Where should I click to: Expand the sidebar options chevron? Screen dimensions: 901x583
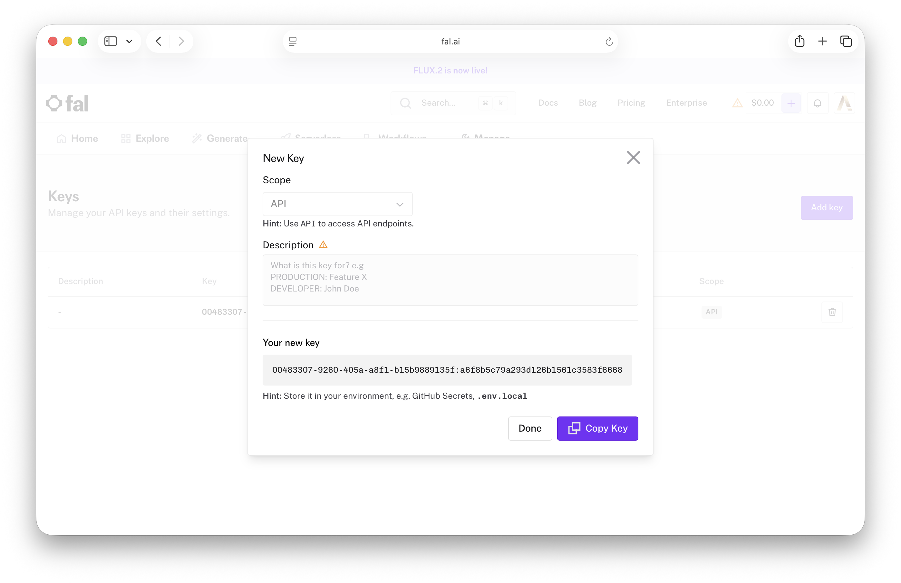coord(129,41)
